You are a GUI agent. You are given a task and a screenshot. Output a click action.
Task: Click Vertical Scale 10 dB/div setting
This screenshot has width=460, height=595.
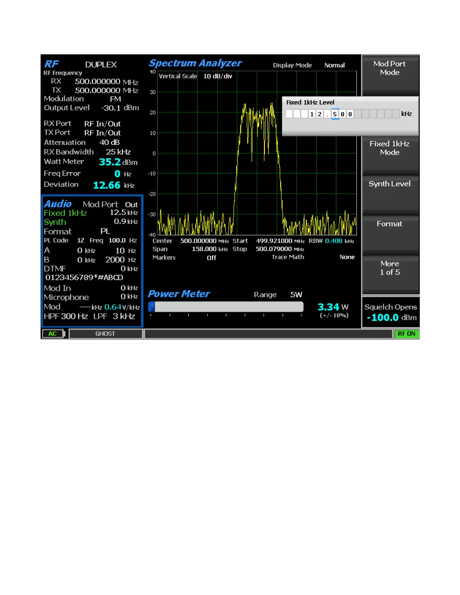click(x=218, y=76)
